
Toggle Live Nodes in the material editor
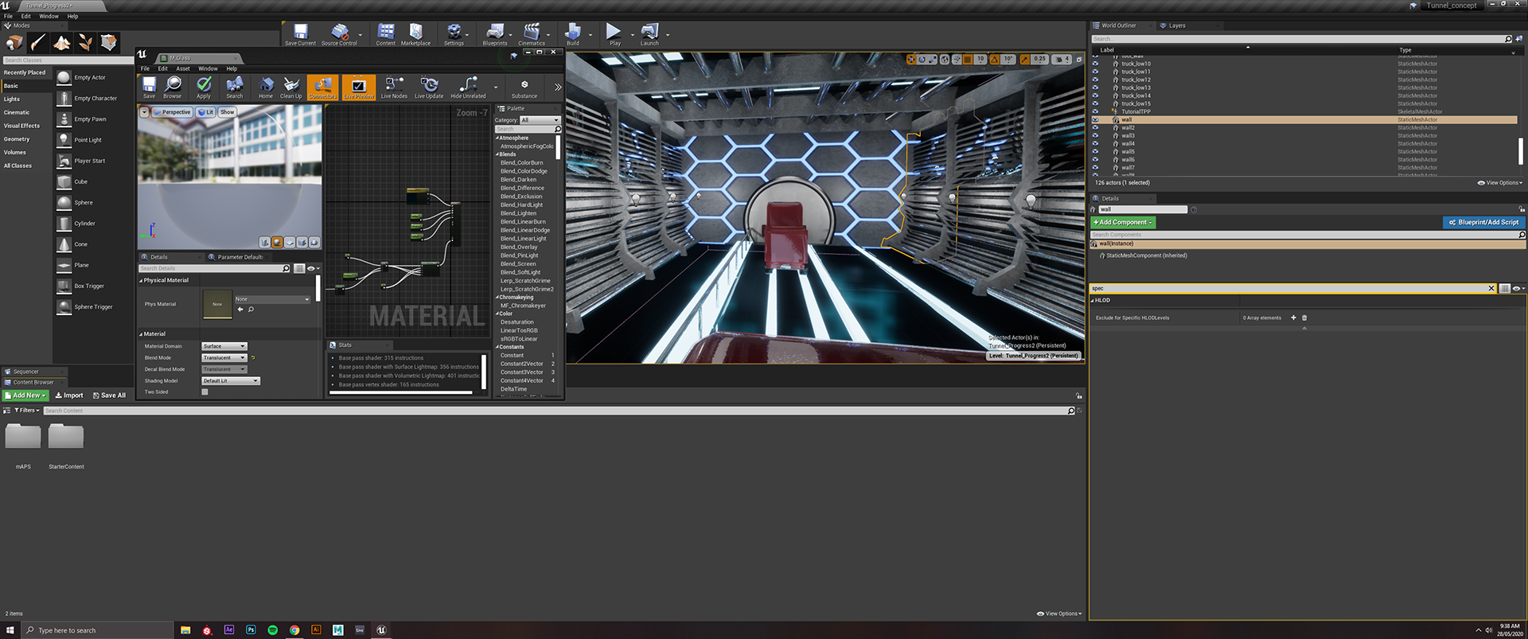click(394, 88)
